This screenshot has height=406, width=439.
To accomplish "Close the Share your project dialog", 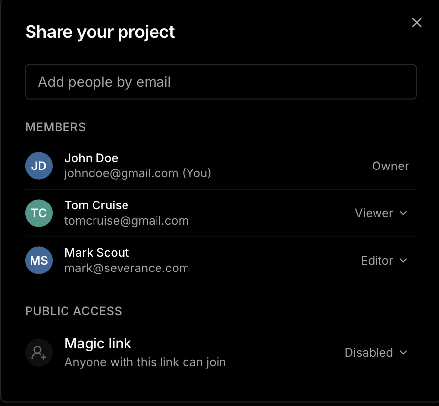I will tap(417, 23).
